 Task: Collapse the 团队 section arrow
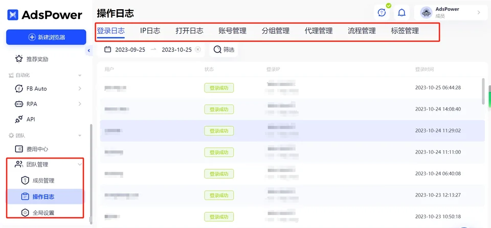pyautogui.click(x=80, y=135)
